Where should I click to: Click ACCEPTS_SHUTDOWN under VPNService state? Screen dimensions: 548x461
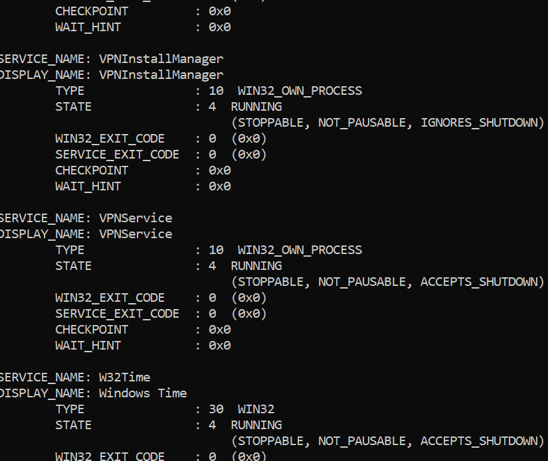tap(479, 282)
